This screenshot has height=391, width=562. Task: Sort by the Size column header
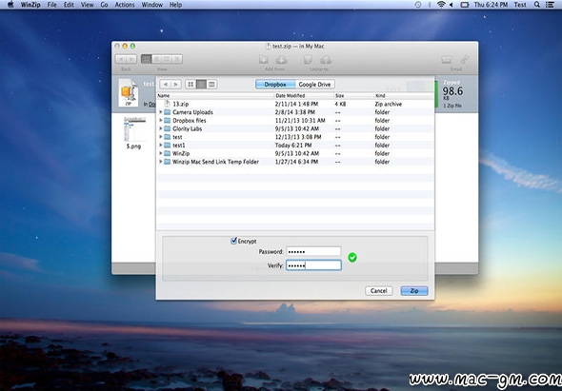[353, 95]
